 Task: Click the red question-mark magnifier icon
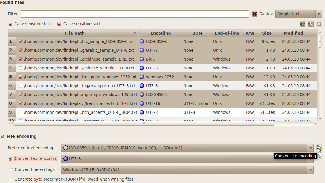310,24
